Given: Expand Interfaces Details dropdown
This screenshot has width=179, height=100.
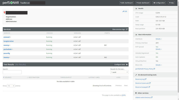Looking at the screenshot, I should [159, 39].
